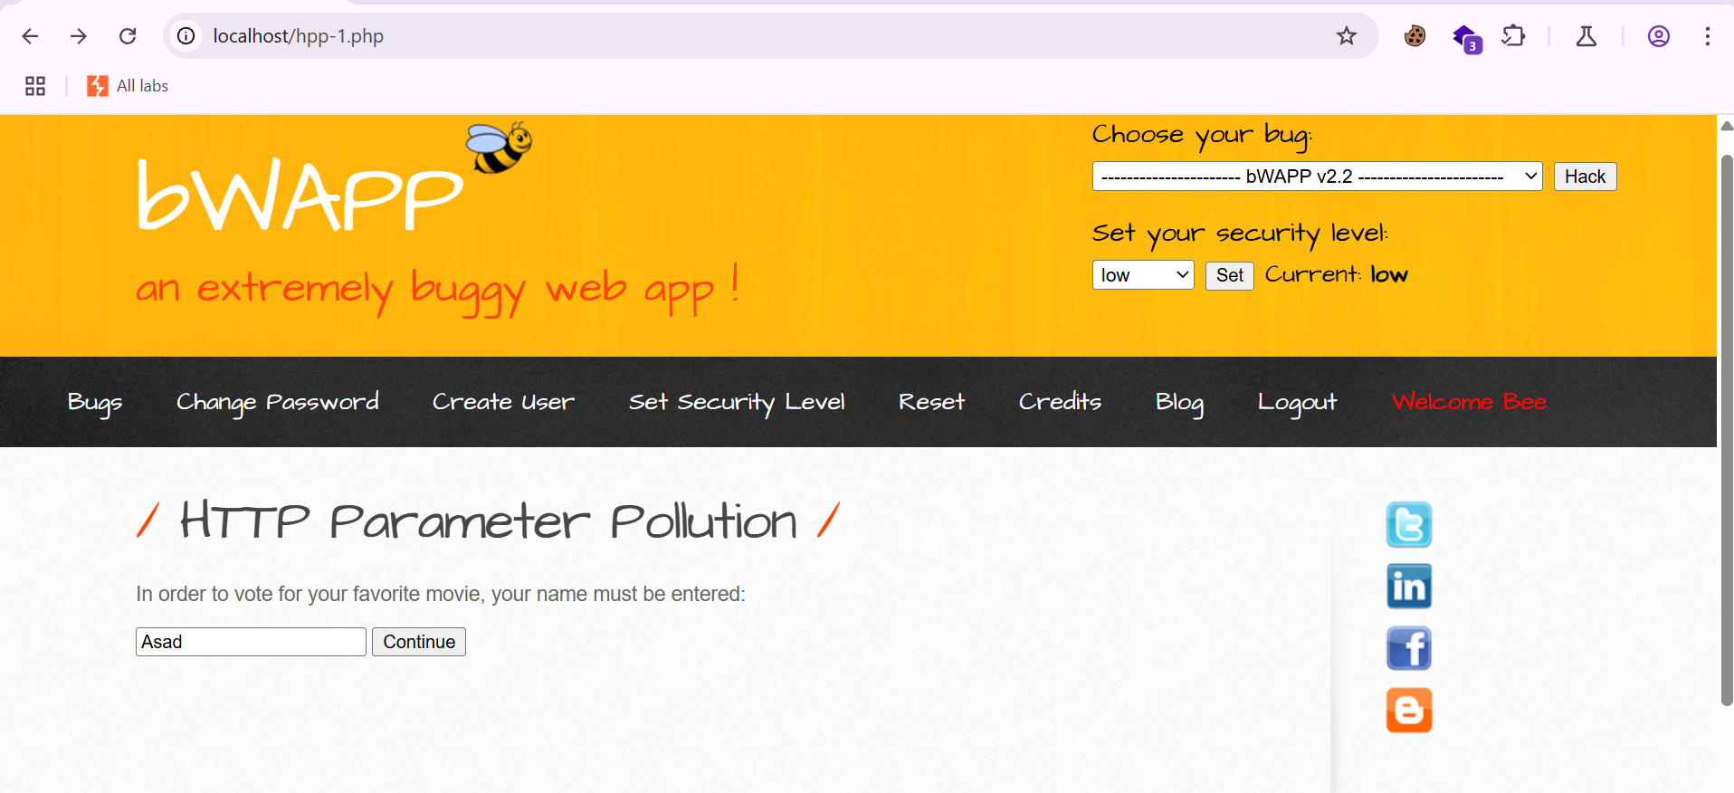Bookmark page with the star icon
1734x793 pixels.
pos(1346,36)
